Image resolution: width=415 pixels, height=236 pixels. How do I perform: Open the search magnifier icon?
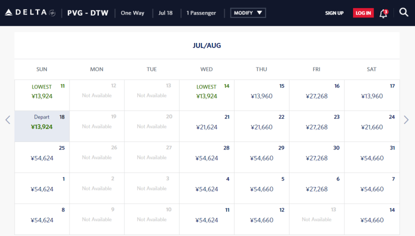pyautogui.click(x=404, y=12)
